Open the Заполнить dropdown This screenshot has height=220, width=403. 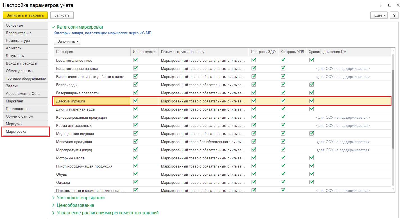point(67,42)
